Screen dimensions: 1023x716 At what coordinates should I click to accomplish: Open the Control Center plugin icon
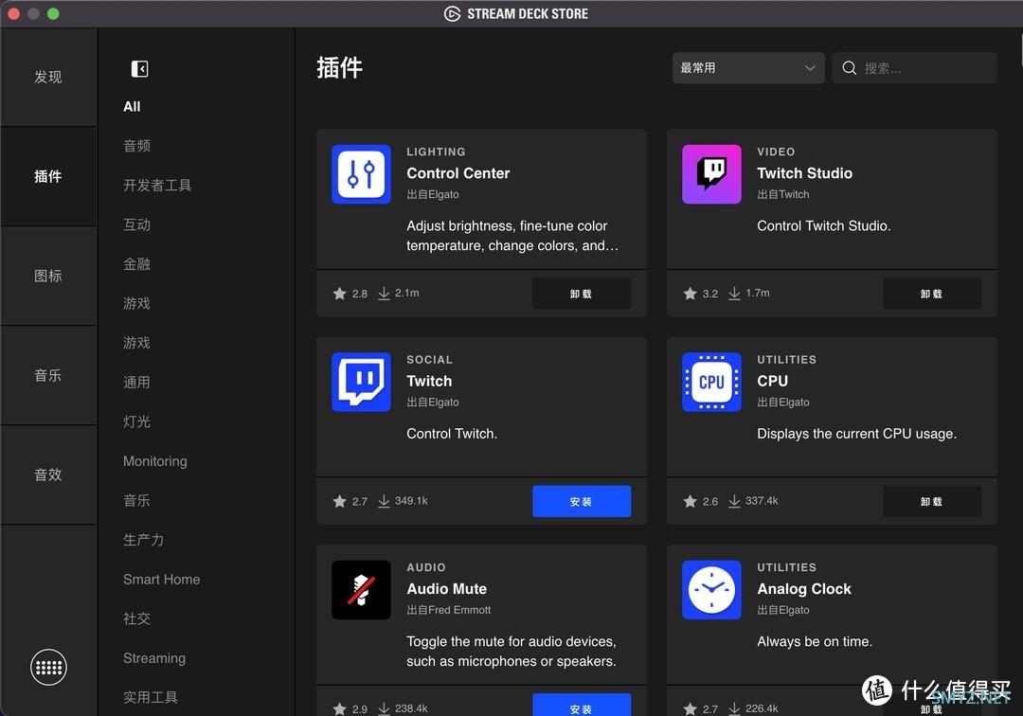coord(361,174)
